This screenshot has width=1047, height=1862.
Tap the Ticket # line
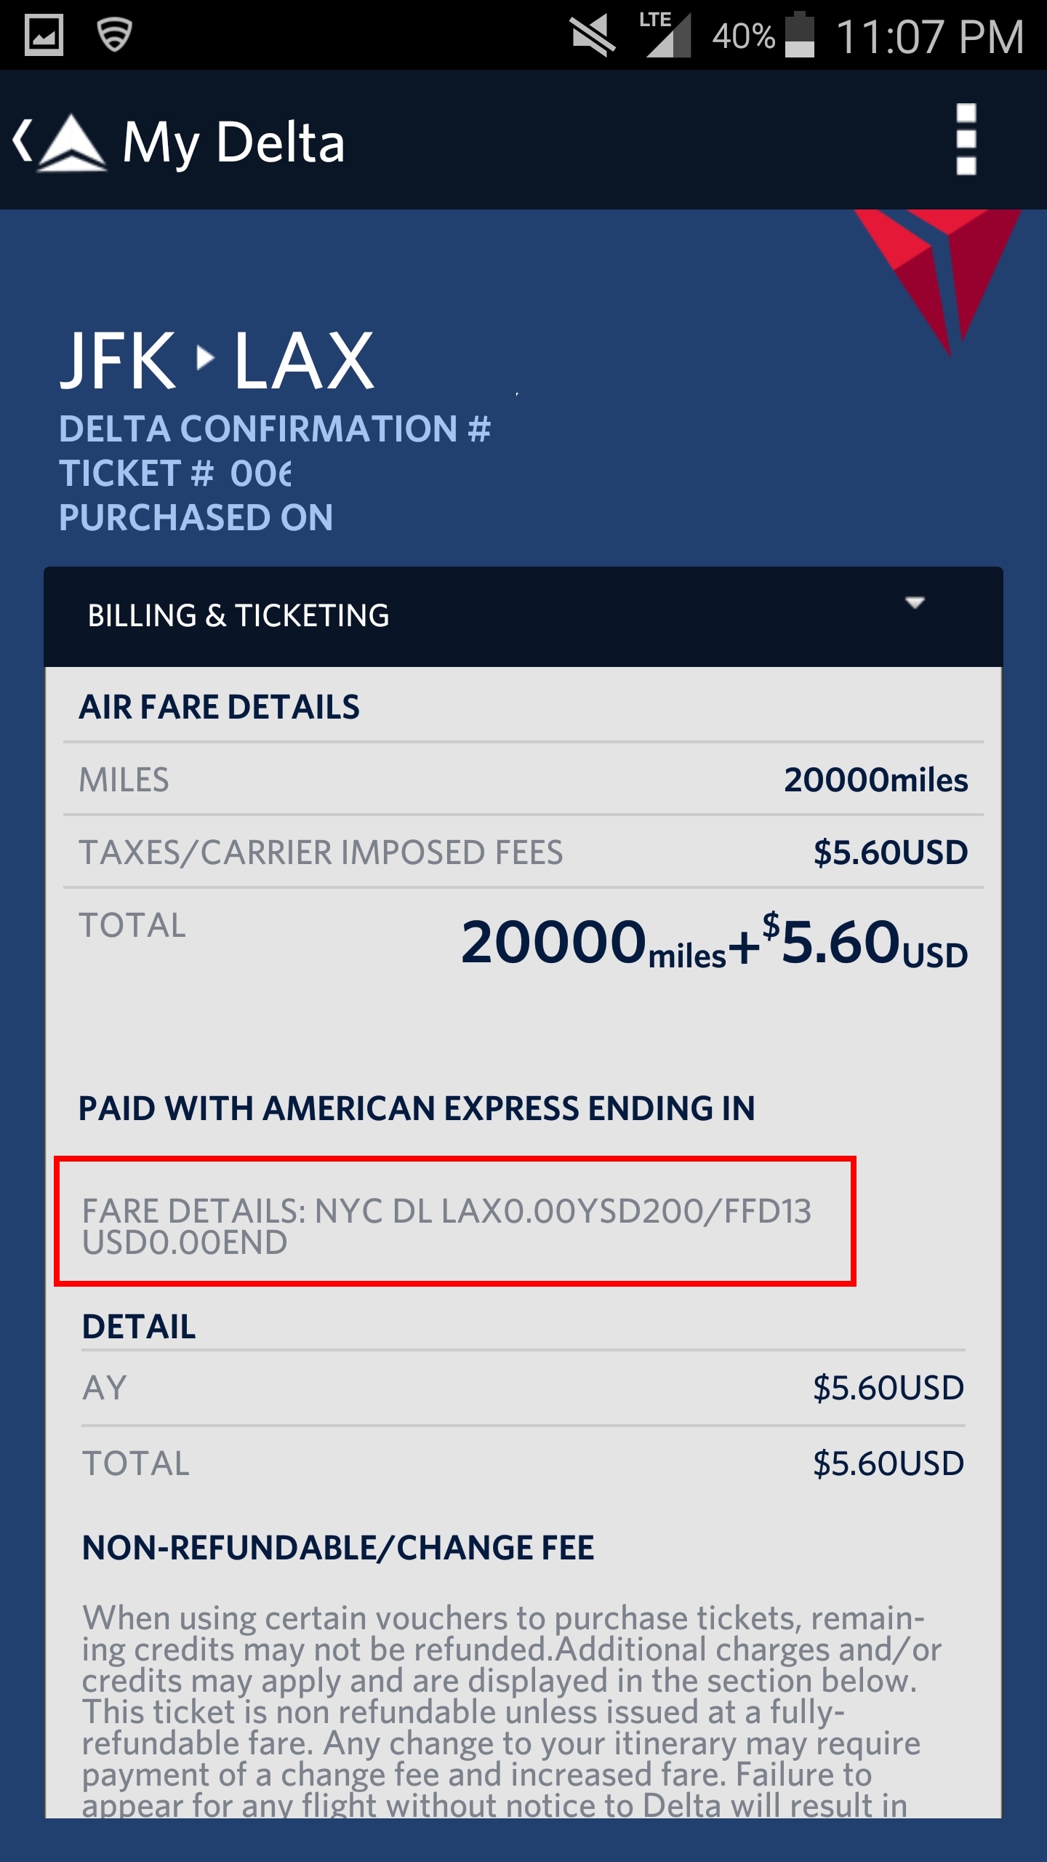pyautogui.click(x=176, y=474)
